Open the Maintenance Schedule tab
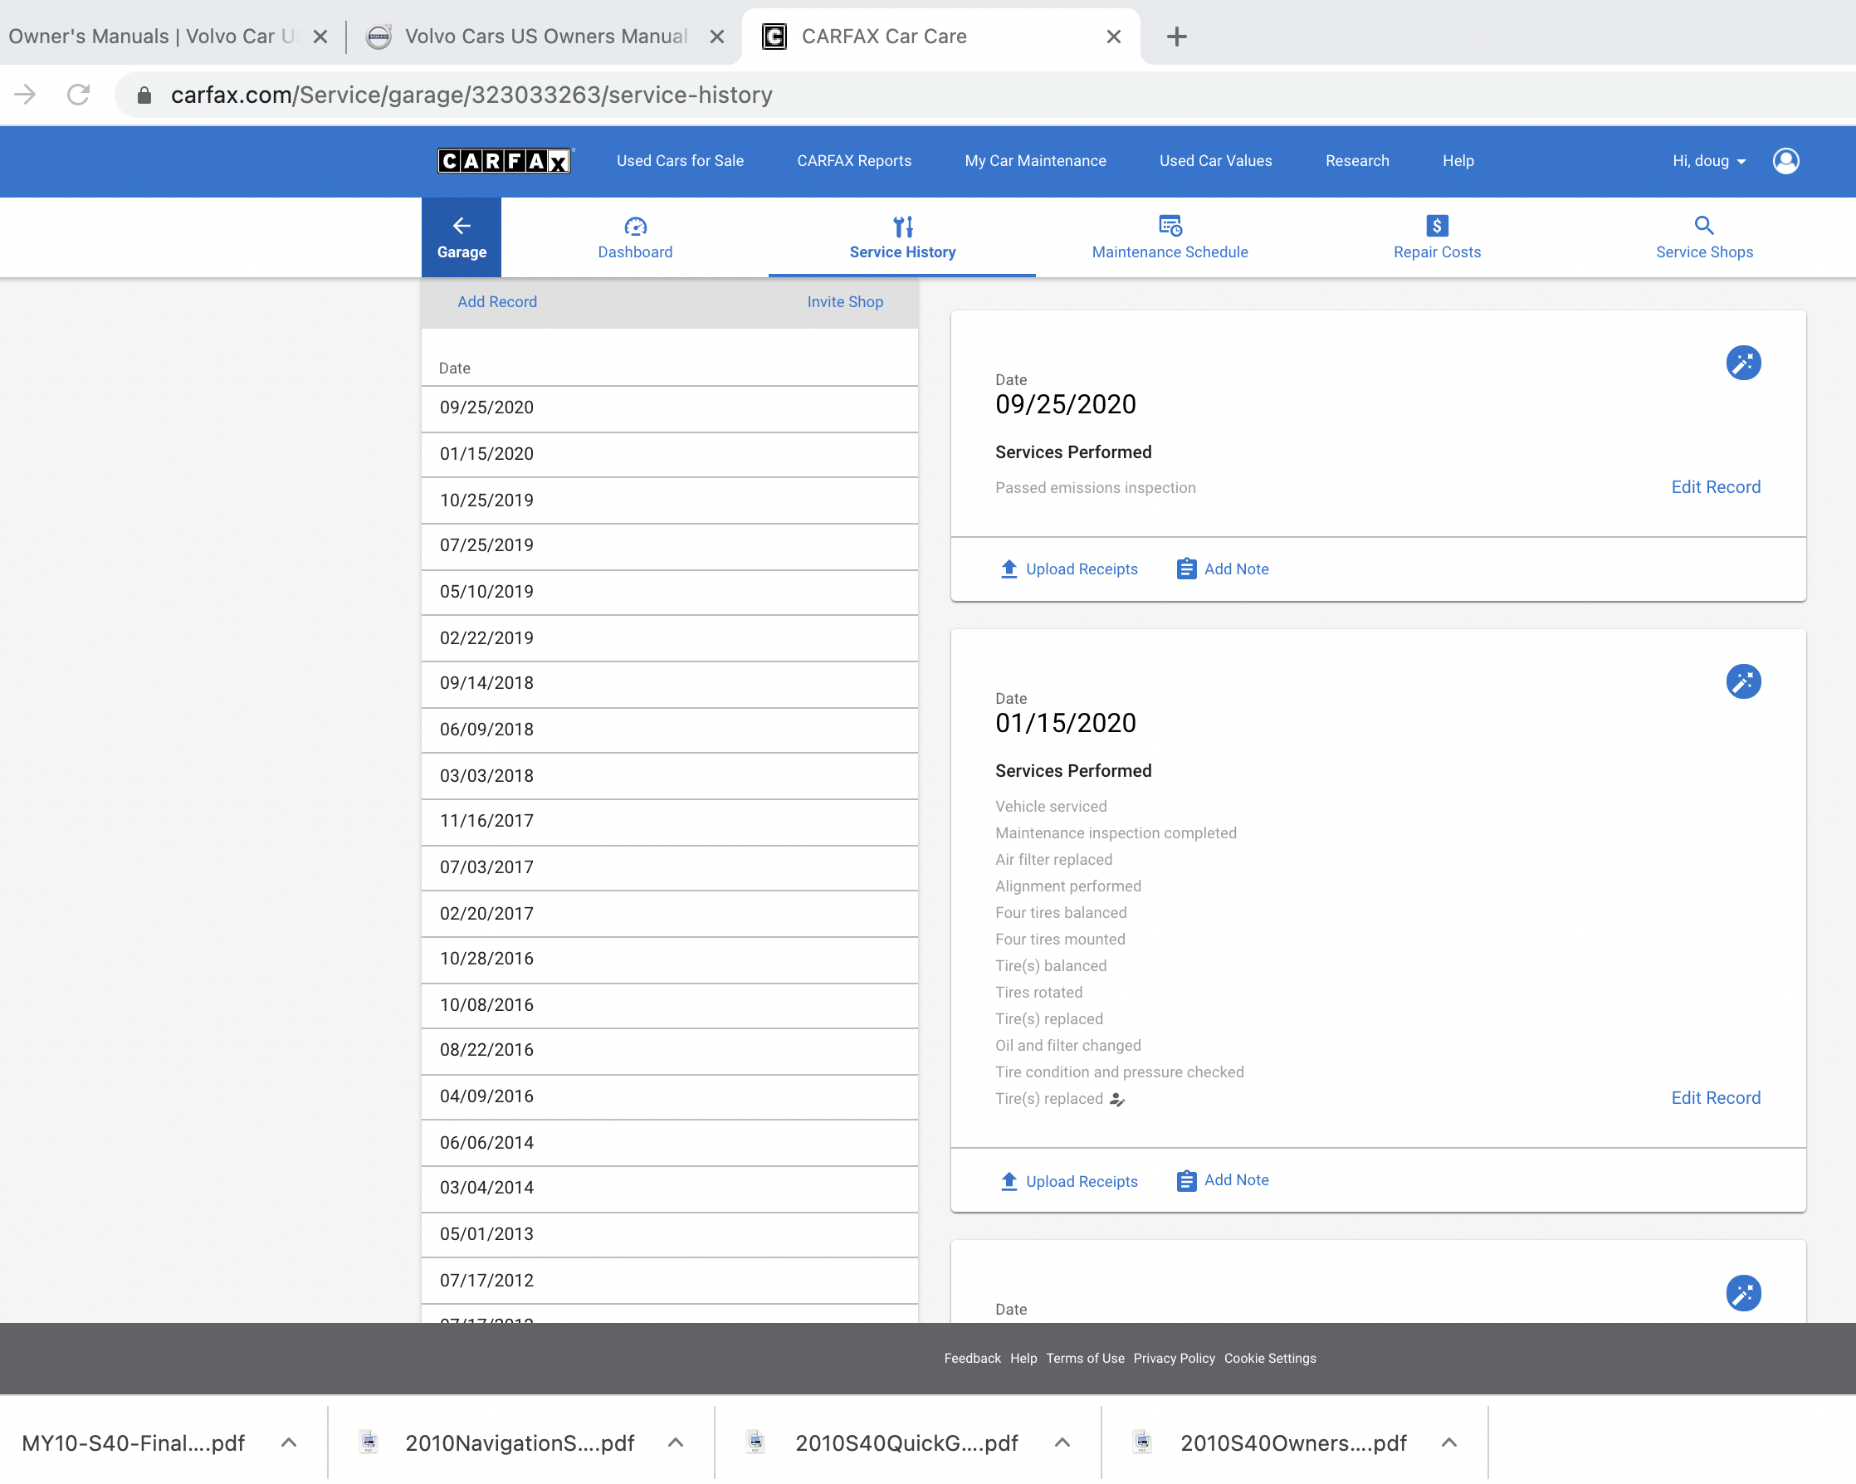1856x1484 pixels. 1170,237
